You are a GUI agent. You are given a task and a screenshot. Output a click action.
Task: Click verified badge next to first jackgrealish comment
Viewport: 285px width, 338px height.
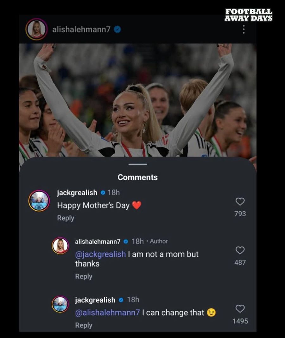pyautogui.click(x=103, y=193)
